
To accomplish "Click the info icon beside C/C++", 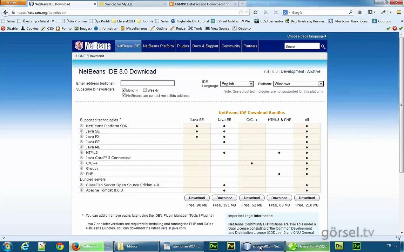I will (82, 163).
